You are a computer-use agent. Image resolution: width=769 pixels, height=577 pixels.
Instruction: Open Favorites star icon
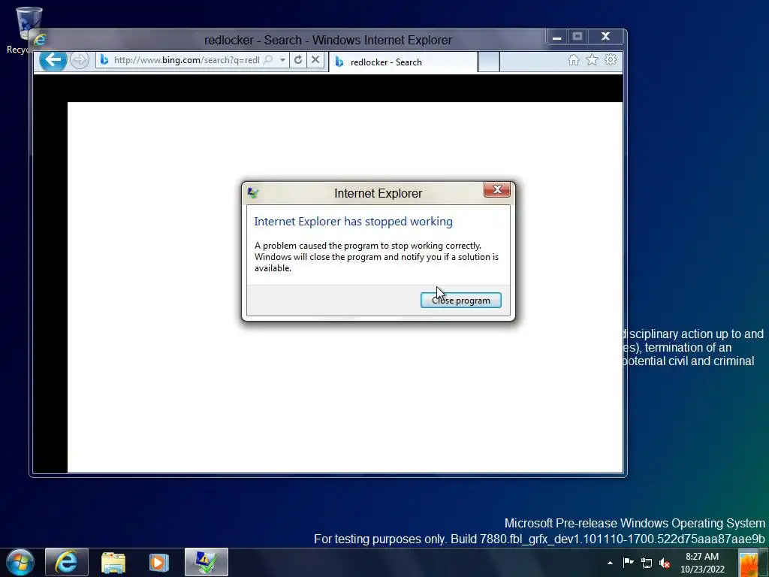(x=592, y=60)
